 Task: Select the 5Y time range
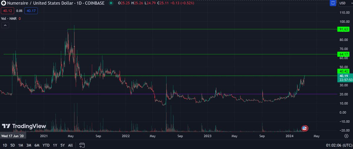(63, 145)
